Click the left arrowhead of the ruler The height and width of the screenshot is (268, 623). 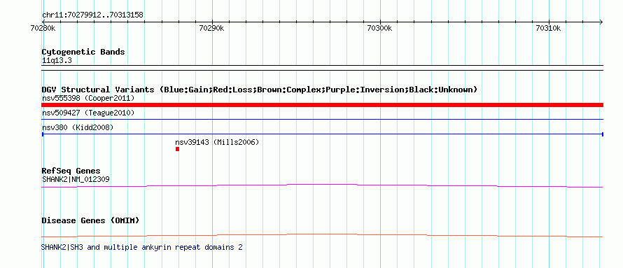pos(43,22)
